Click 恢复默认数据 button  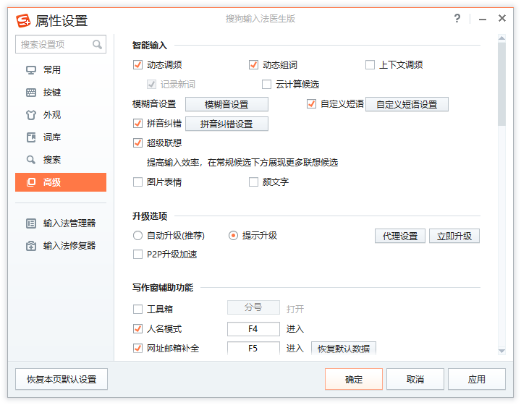[344, 349]
